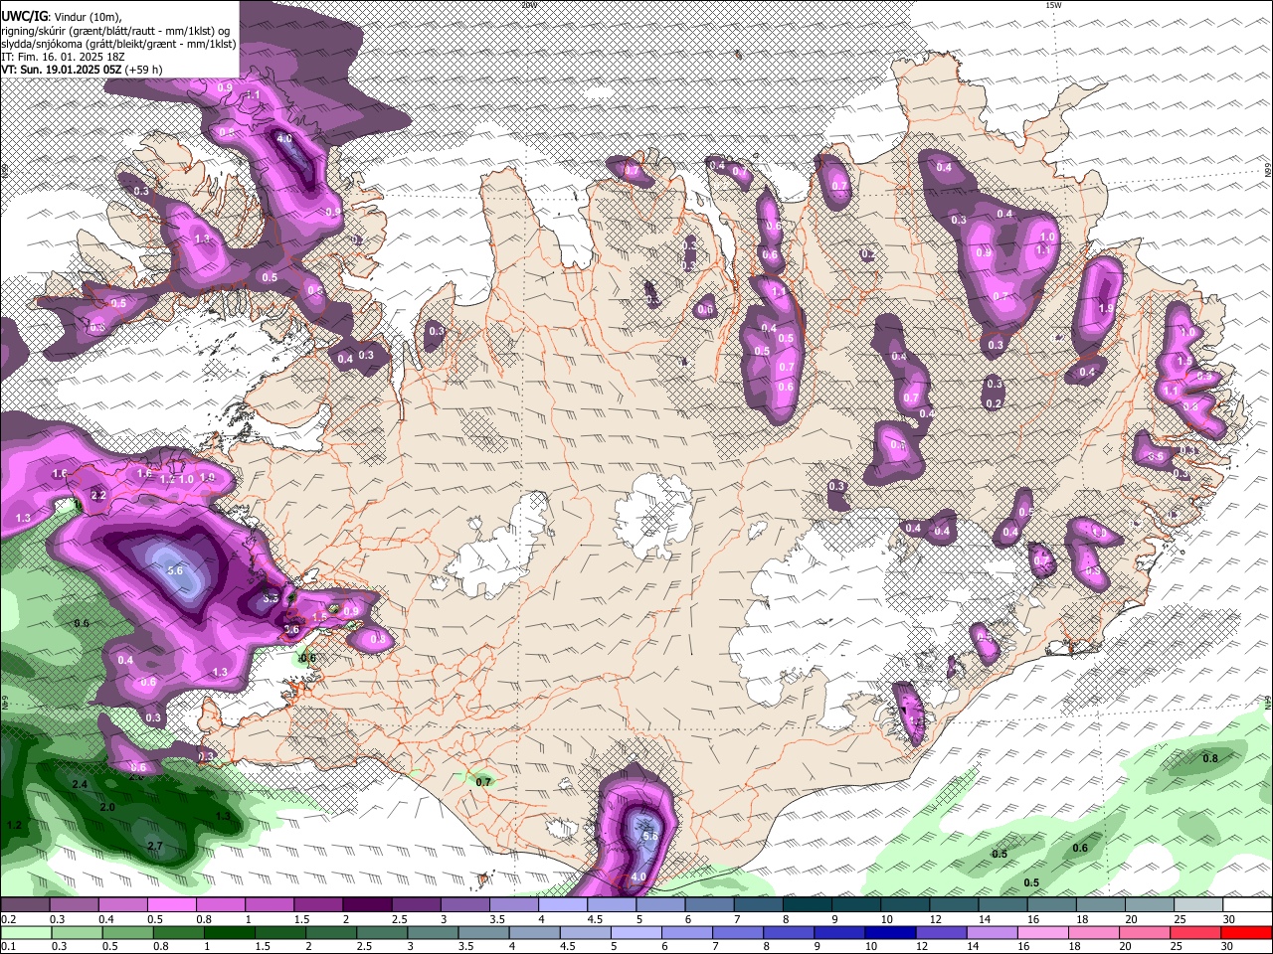Image resolution: width=1273 pixels, height=954 pixels.
Task: Click the light periwinkle 4–4.5 swatch, upper scale
Action: [x=563, y=905]
